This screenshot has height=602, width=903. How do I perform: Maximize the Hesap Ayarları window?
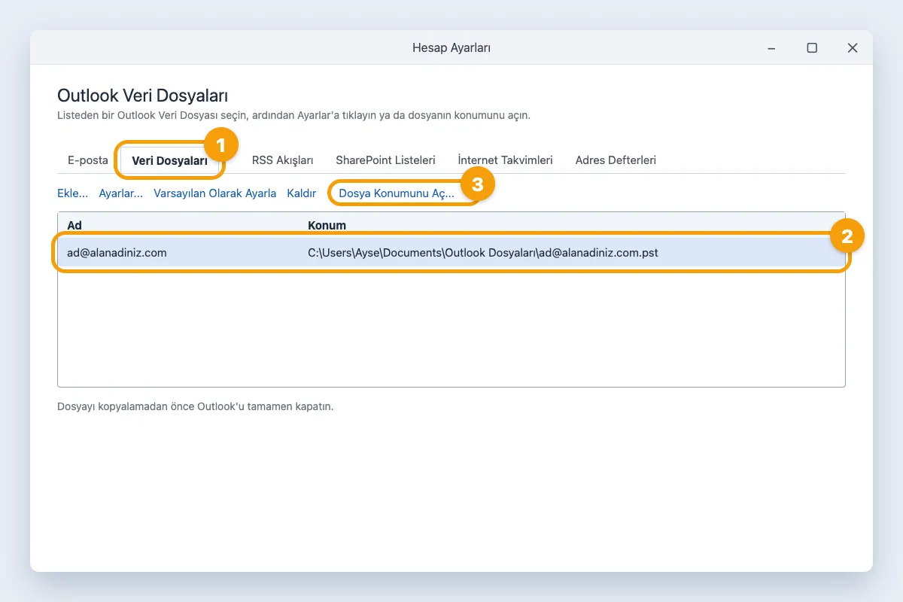pyautogui.click(x=812, y=48)
